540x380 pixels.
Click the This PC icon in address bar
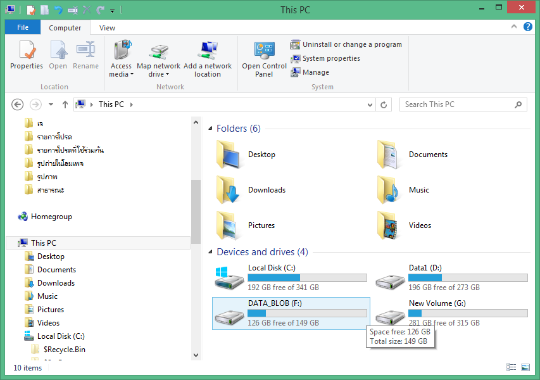[x=80, y=104]
